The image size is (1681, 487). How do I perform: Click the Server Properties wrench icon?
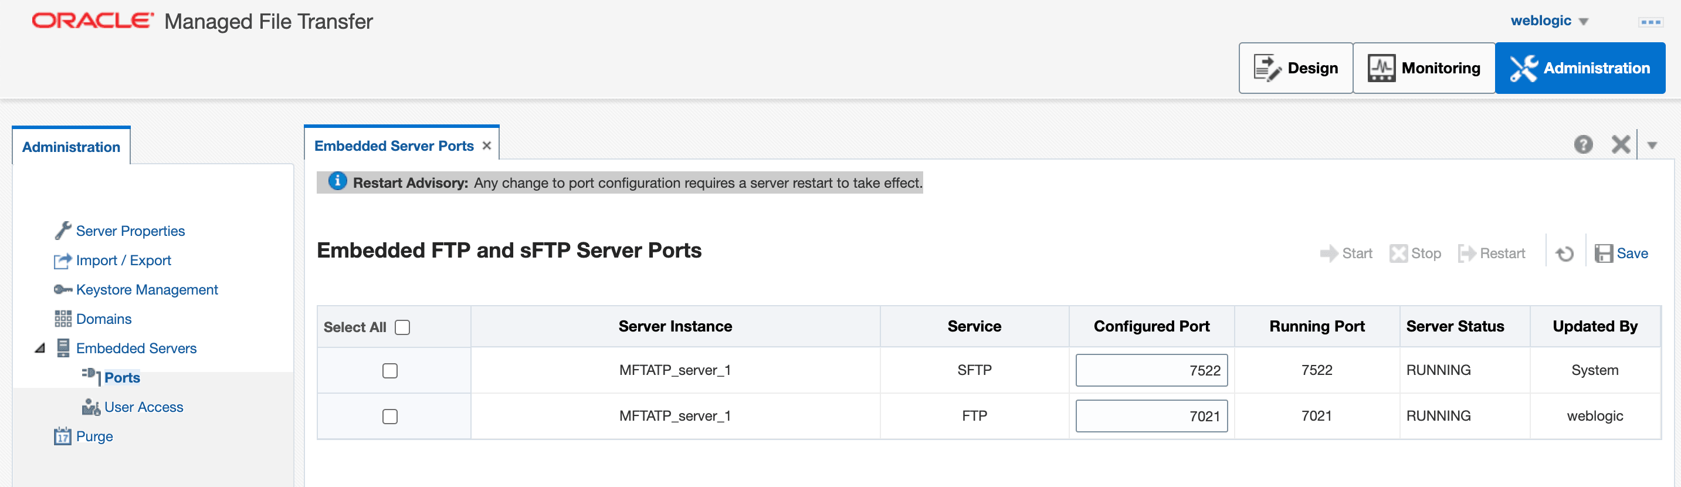click(63, 231)
